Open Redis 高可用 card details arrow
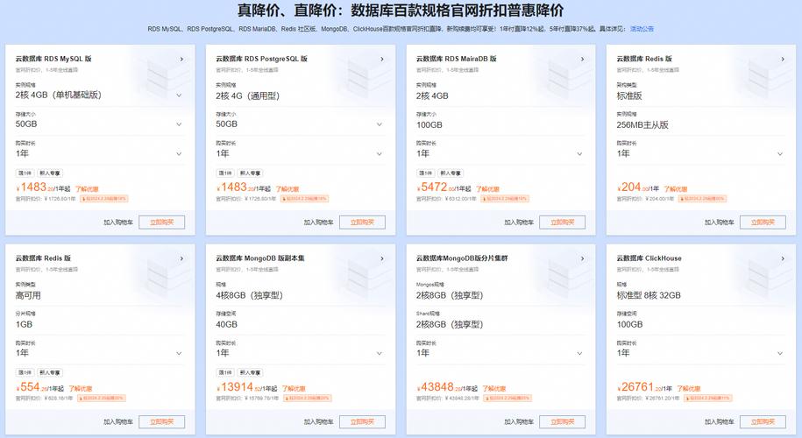Screen dimensions: 802x438 click(x=181, y=258)
